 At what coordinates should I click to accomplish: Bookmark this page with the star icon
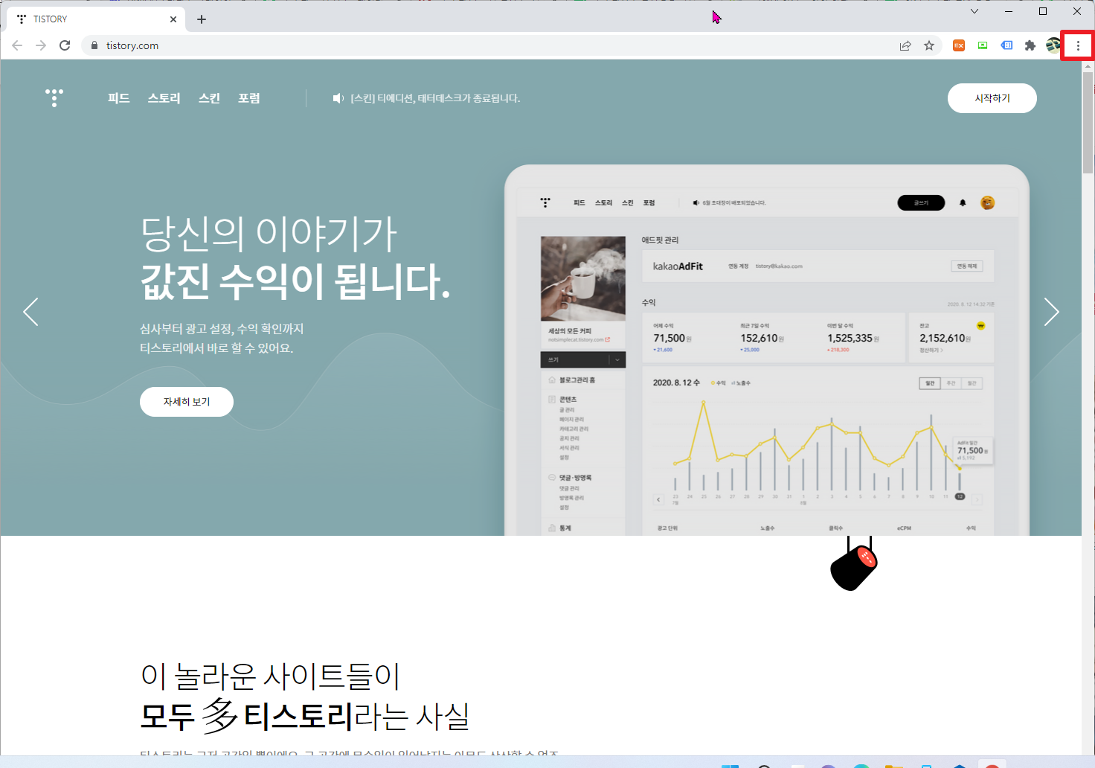pyautogui.click(x=929, y=45)
